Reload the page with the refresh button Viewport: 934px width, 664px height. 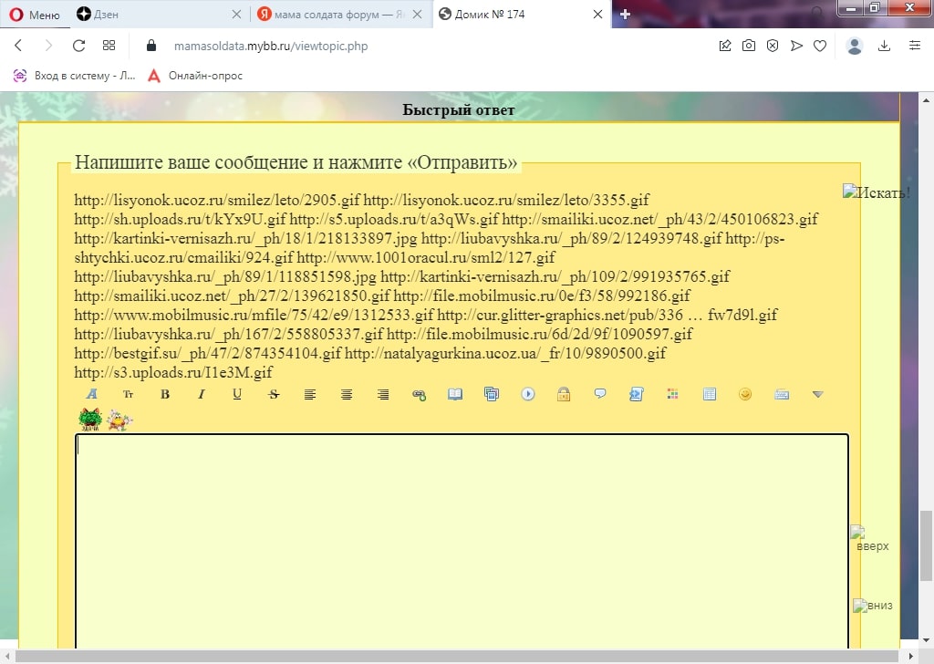point(78,46)
